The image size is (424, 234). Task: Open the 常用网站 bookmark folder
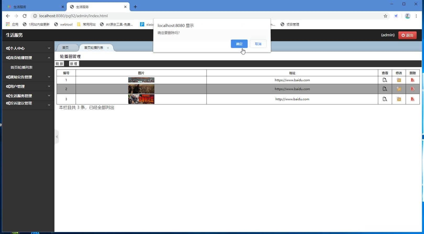pyautogui.click(x=86, y=24)
